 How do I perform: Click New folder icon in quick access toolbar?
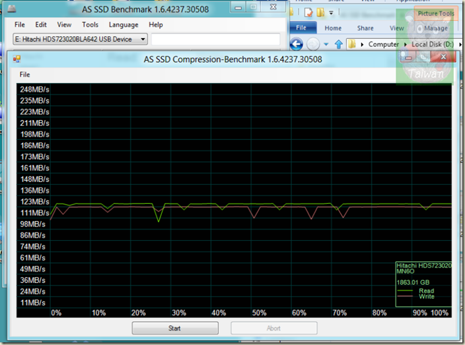(x=320, y=12)
